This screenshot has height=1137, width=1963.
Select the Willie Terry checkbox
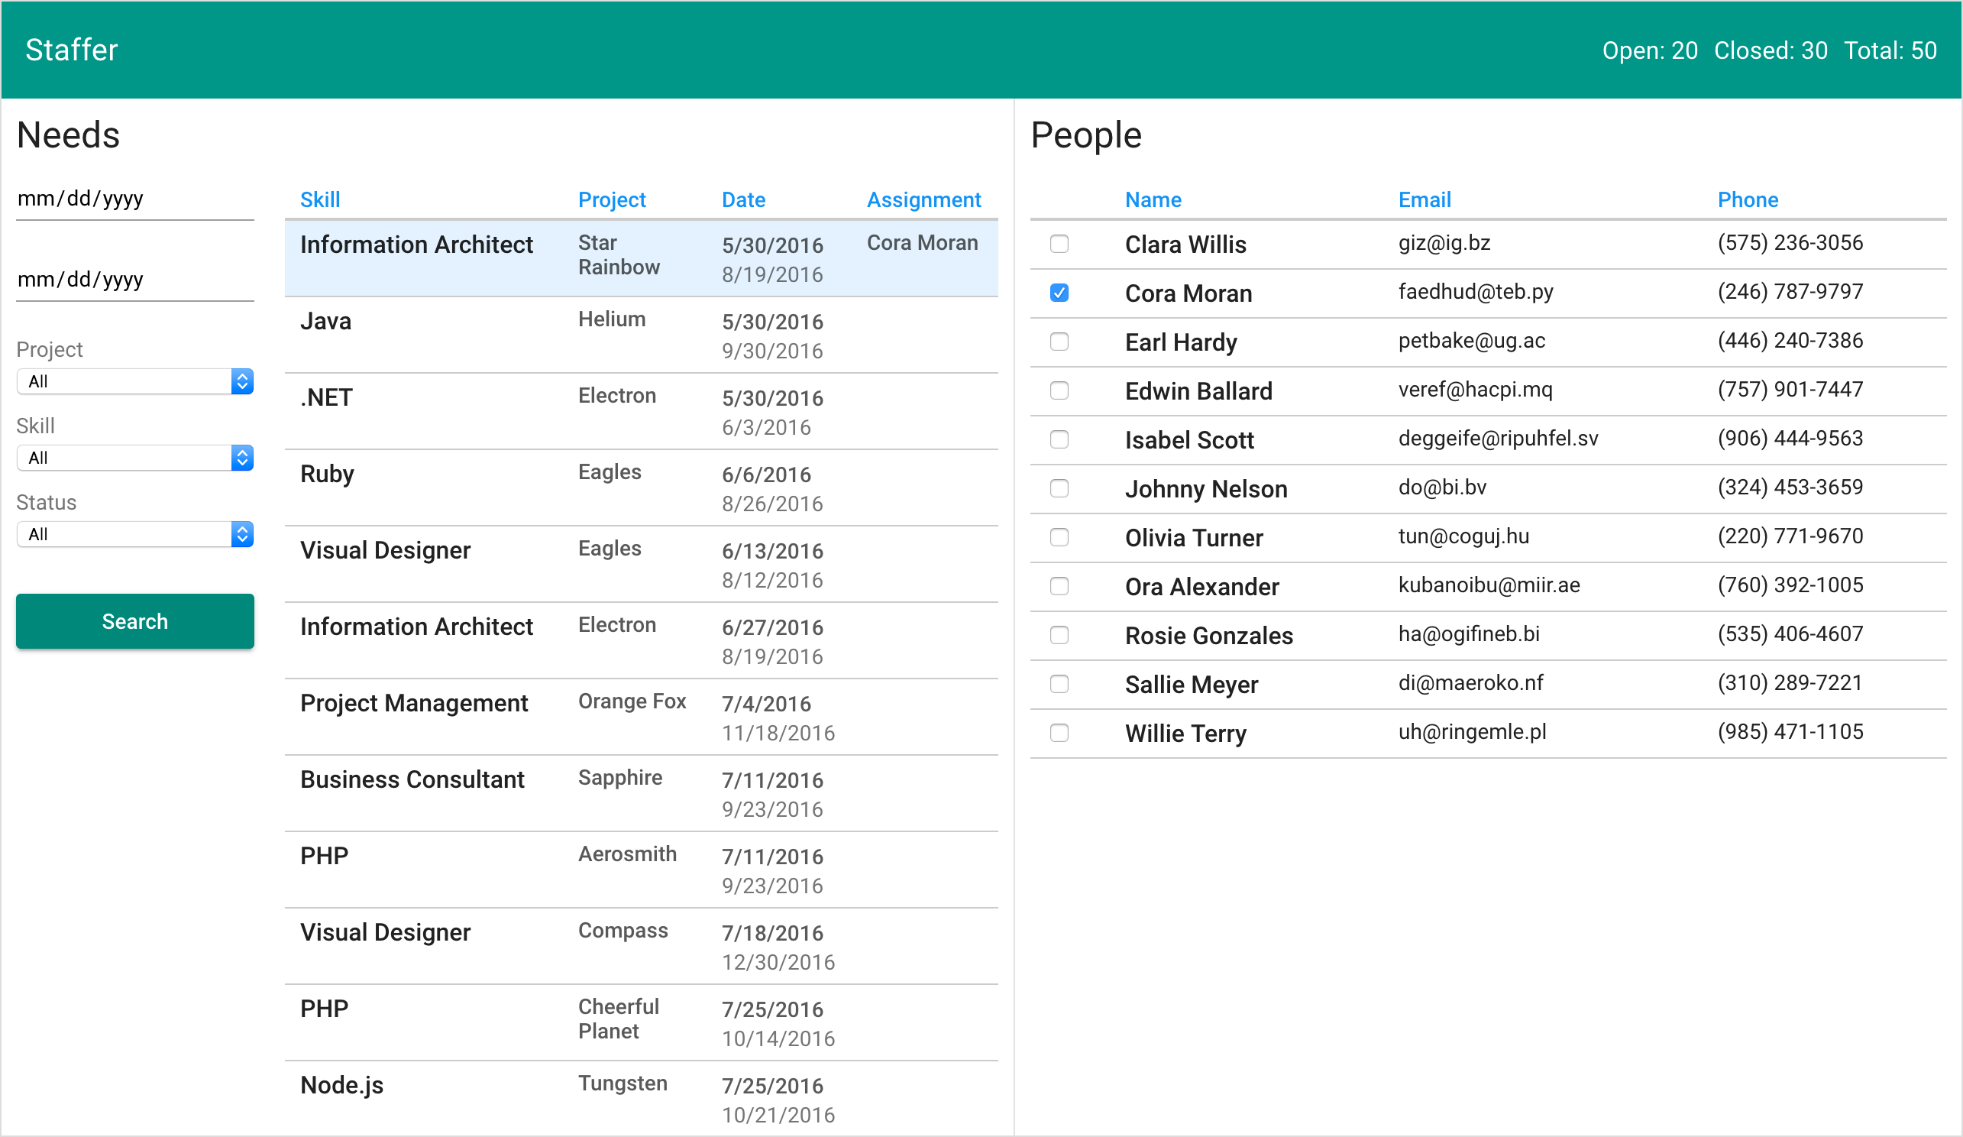(1059, 733)
